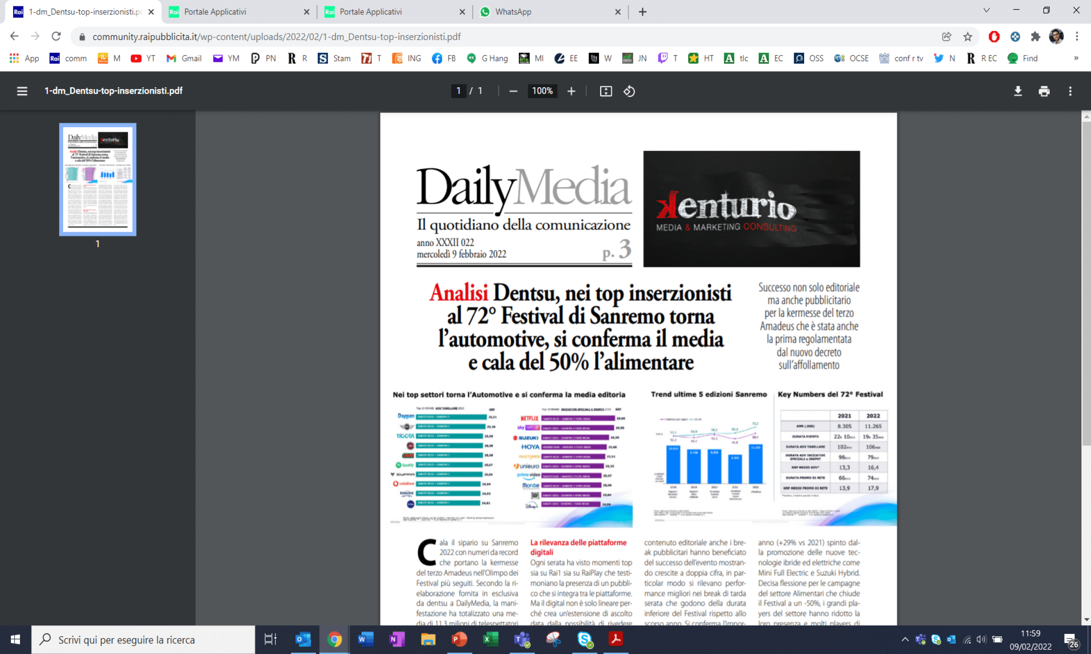Expand hidden bookmarks chevron
Screen dimensions: 1091x654
(1076, 58)
